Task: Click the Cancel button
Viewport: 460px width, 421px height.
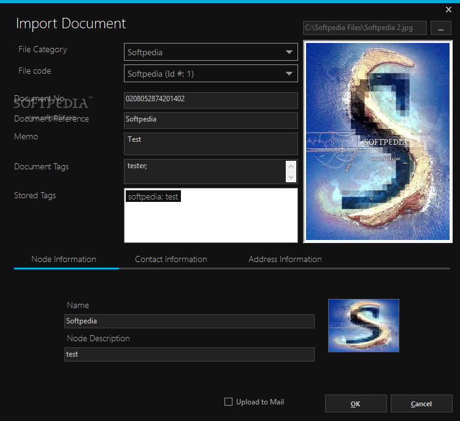Action: [421, 404]
